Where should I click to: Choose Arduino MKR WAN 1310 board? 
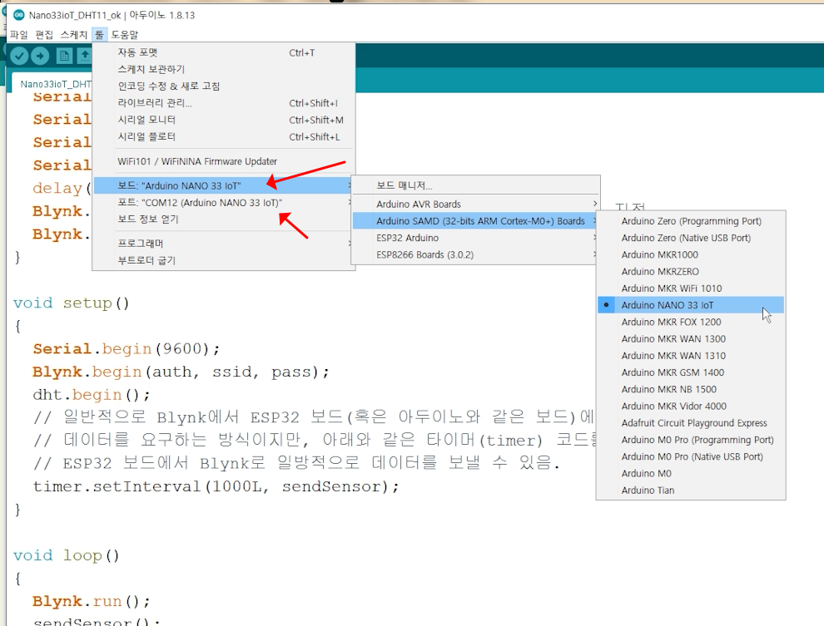point(691,355)
